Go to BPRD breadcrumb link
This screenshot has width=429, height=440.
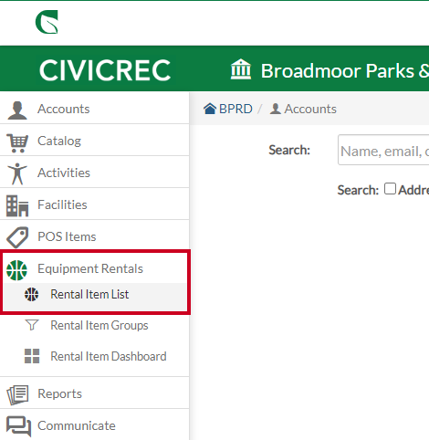point(235,109)
